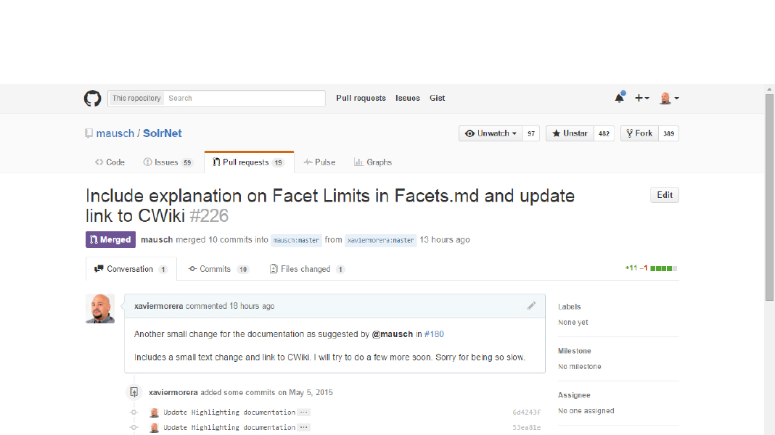Open mausch:master base branch label
Screen dimensions: 775x435
[296, 240]
